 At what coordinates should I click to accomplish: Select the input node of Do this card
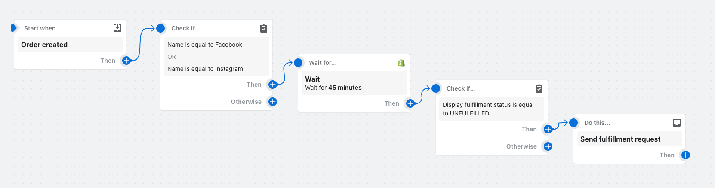pyautogui.click(x=573, y=123)
